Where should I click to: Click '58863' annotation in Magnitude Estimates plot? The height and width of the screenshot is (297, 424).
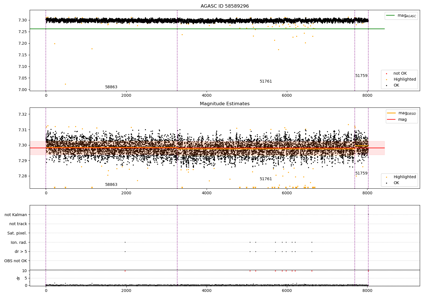pos(111,185)
